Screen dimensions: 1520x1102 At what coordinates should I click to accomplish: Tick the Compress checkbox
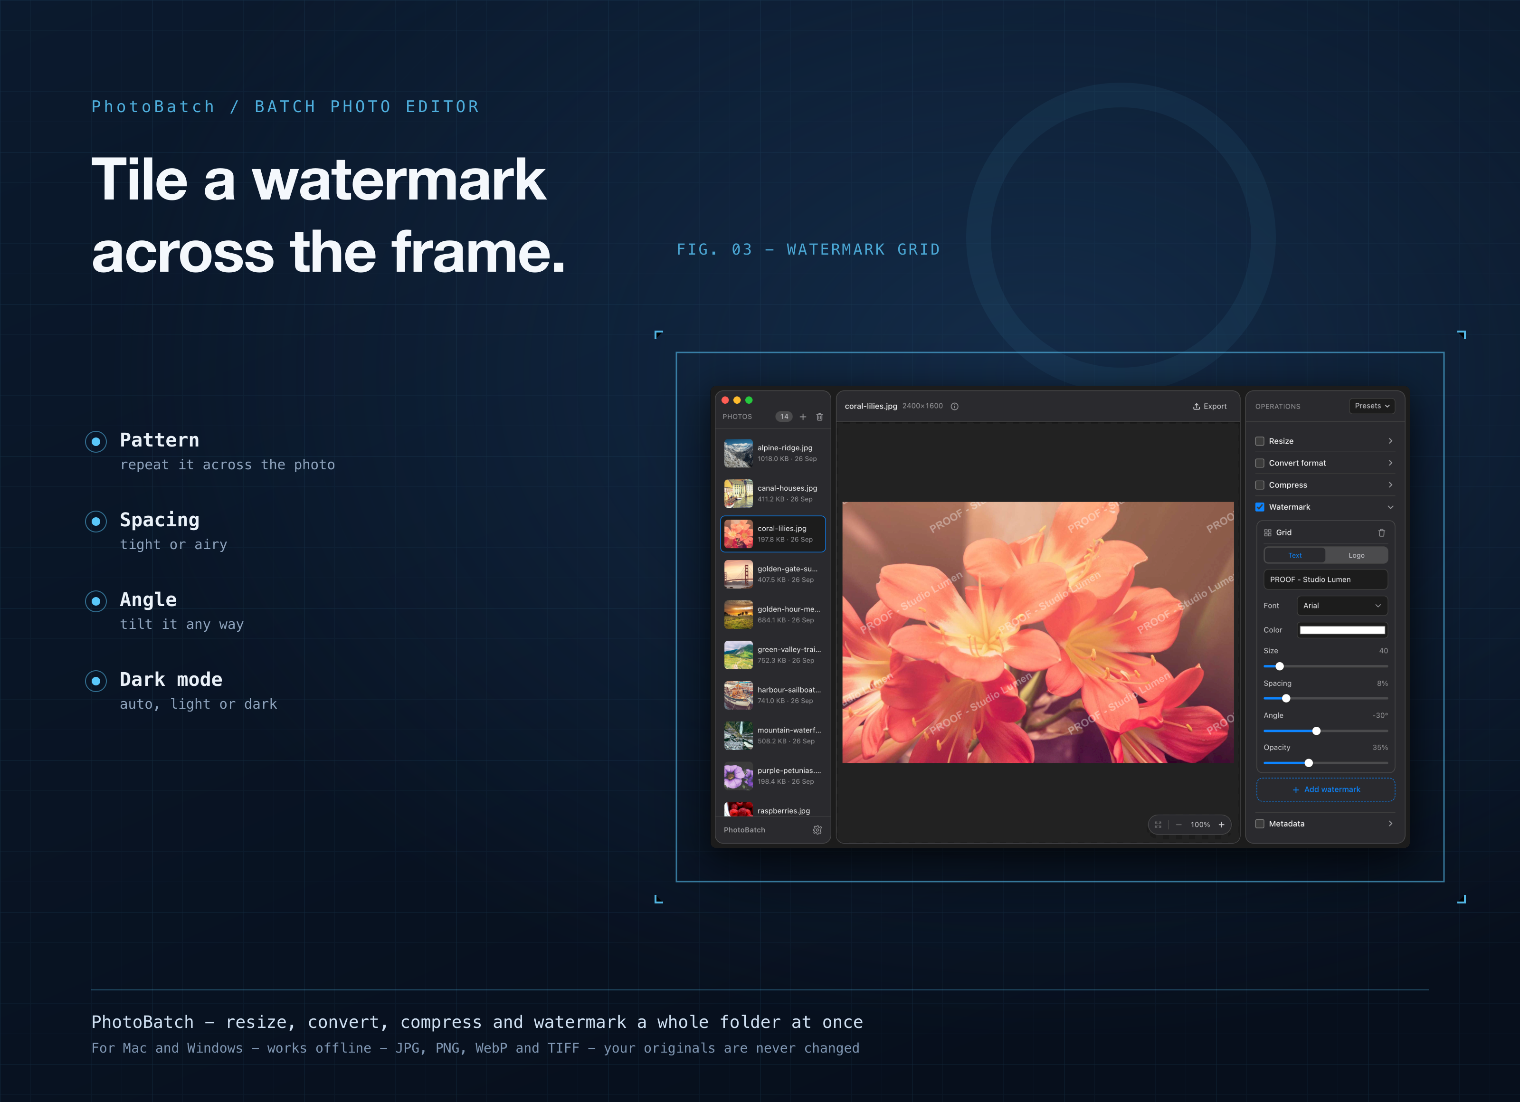[1260, 485]
